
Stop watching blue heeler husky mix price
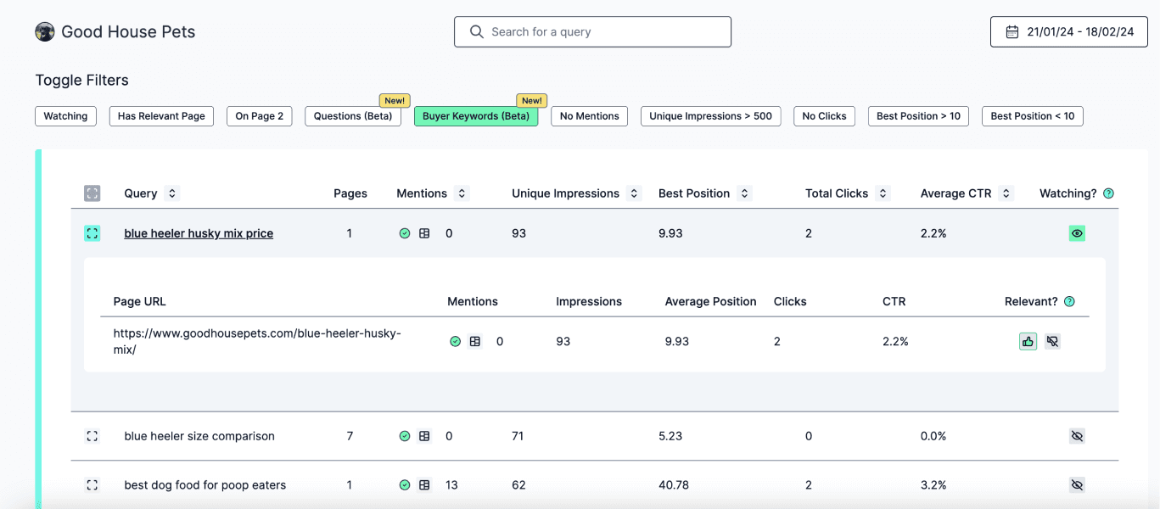[x=1077, y=233]
